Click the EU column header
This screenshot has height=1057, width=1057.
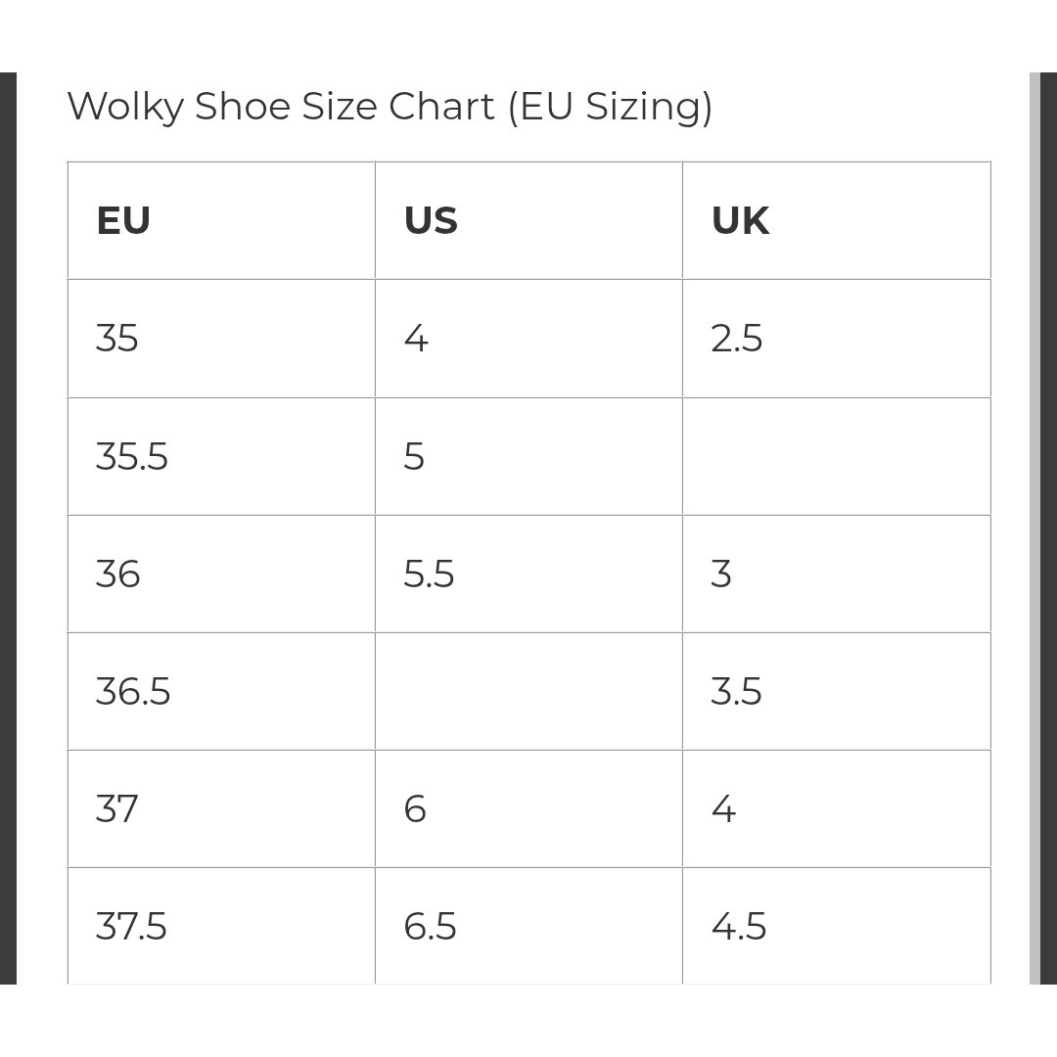[221, 220]
